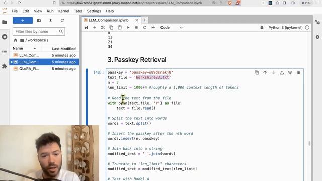Open a new launcher tab with plus
The height and width of the screenshot is (181, 322).
(145, 20)
